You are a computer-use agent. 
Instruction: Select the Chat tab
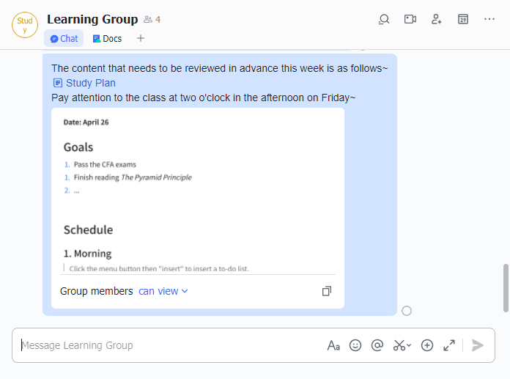pyautogui.click(x=64, y=38)
